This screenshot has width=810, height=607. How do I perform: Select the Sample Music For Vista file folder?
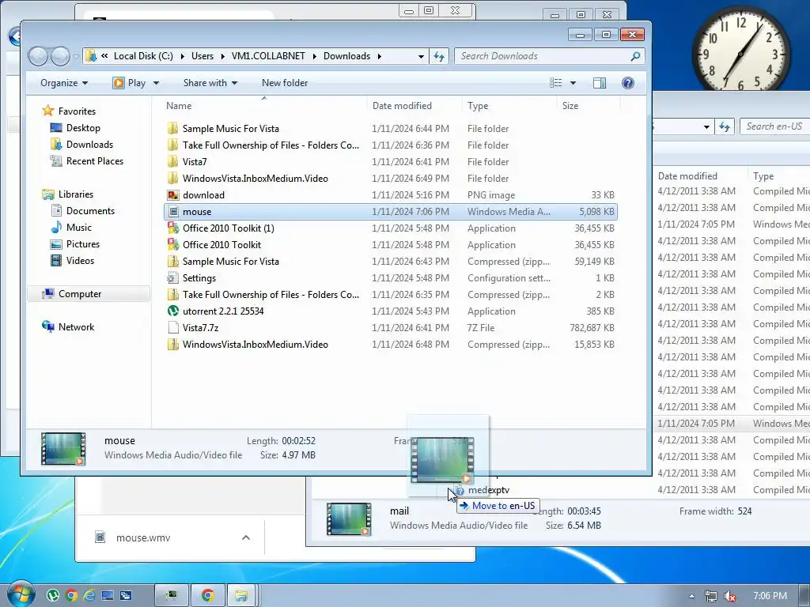tap(390, 129)
